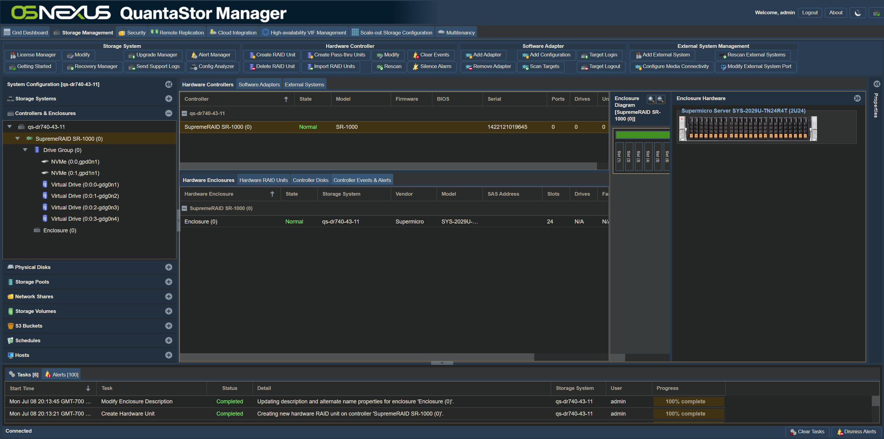
Task: Click the Clear Tasks button
Action: pyautogui.click(x=807, y=431)
